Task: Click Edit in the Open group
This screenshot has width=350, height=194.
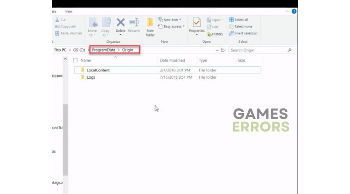Action: (x=212, y=27)
